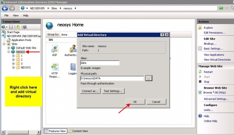
Task: Open the Create connection dropdown arrow
Action: click(x=7, y=27)
